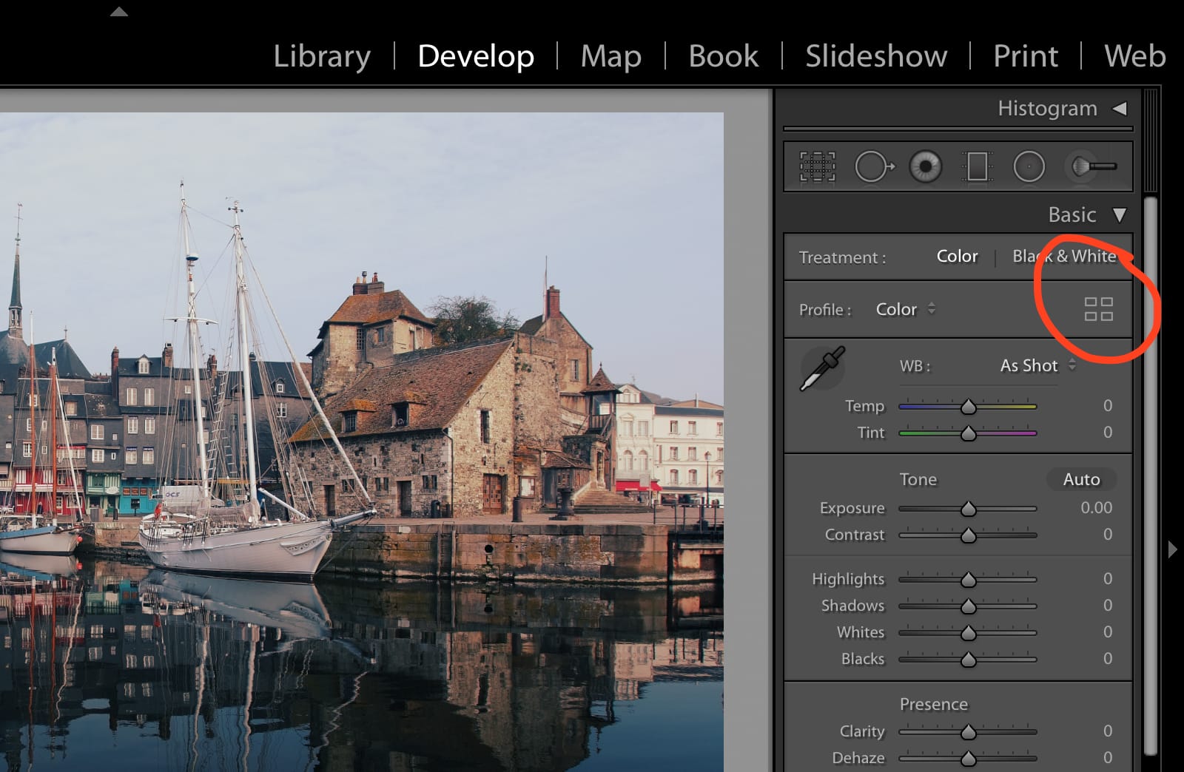Hide the top module picker panel
1184x772 pixels.
click(119, 11)
